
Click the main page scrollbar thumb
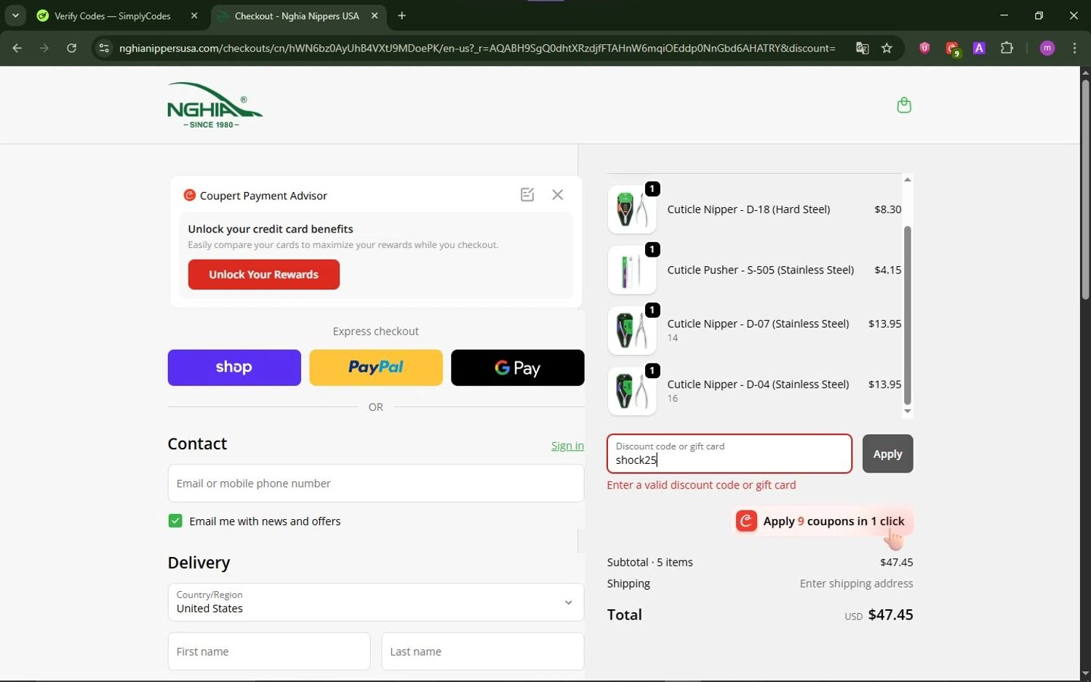click(1085, 189)
